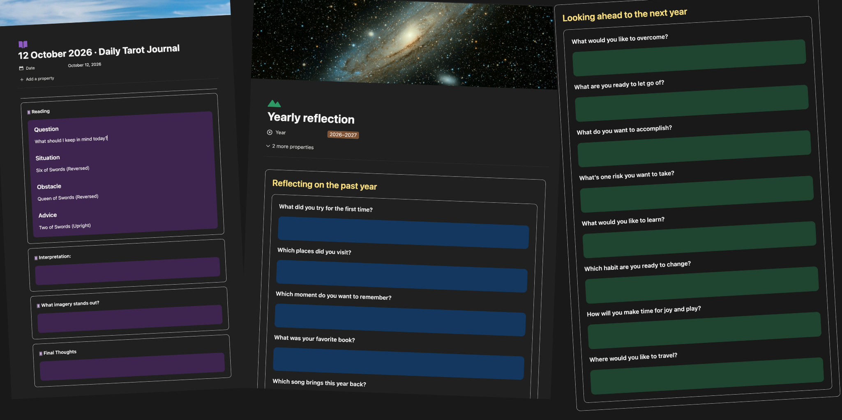The width and height of the screenshot is (842, 420).
Task: Click the Add a property button
Action: (x=37, y=79)
